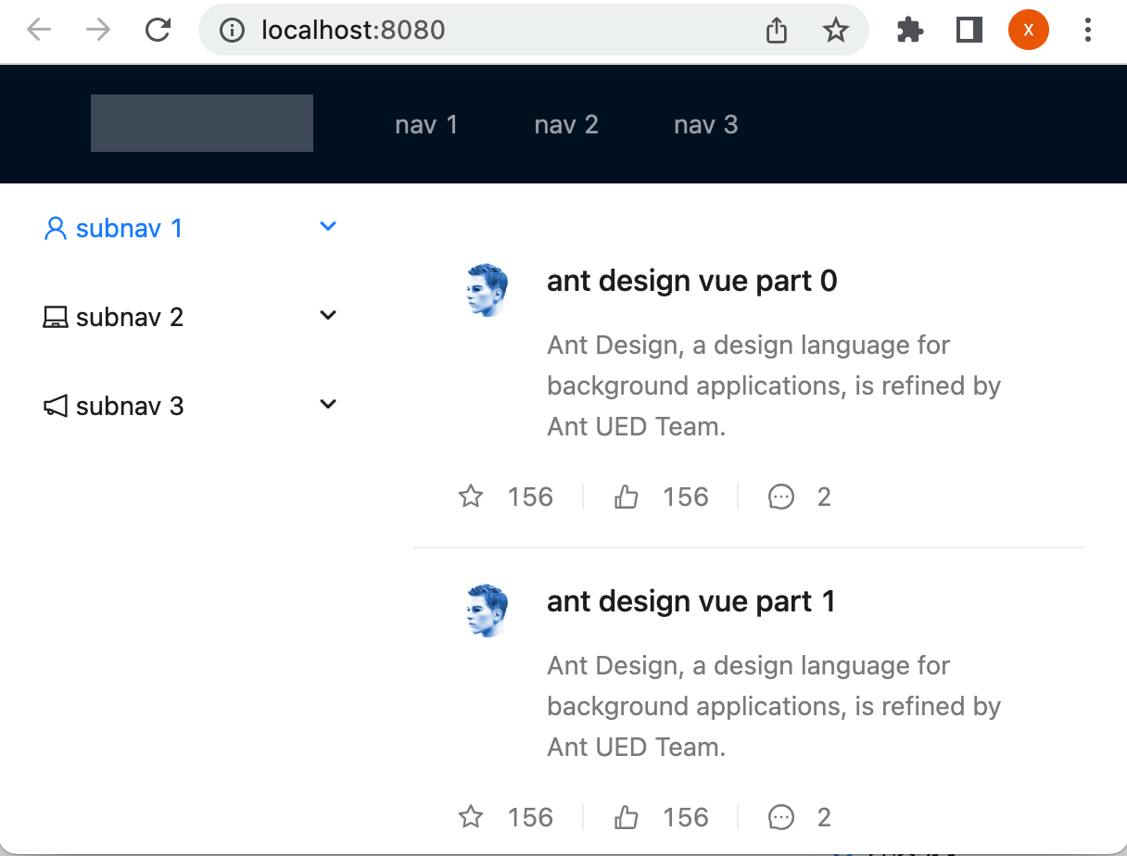Click star count 156 under part 1
Viewport: 1127px width, 856px height.
point(530,818)
